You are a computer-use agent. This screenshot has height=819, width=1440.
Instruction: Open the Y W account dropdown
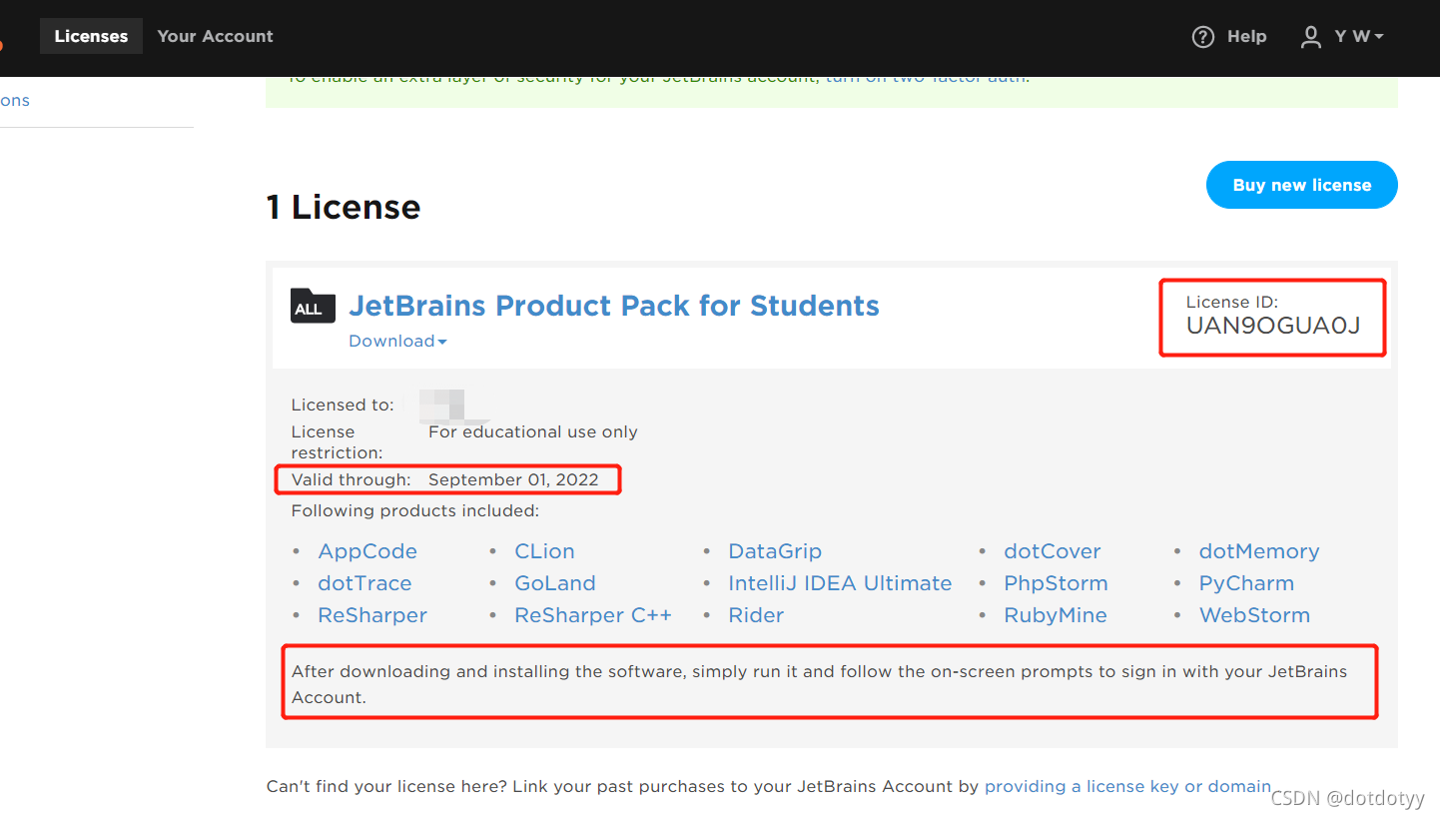pyautogui.click(x=1359, y=37)
